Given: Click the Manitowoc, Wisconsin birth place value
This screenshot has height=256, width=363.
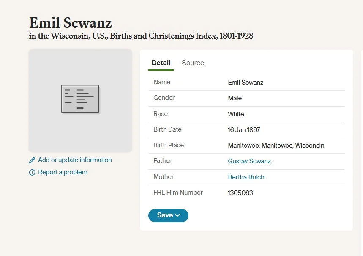Looking at the screenshot, I should tap(276, 146).
